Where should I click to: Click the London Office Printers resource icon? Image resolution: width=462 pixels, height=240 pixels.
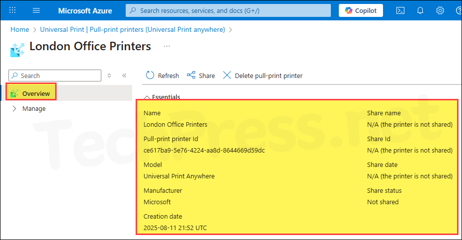(17, 50)
